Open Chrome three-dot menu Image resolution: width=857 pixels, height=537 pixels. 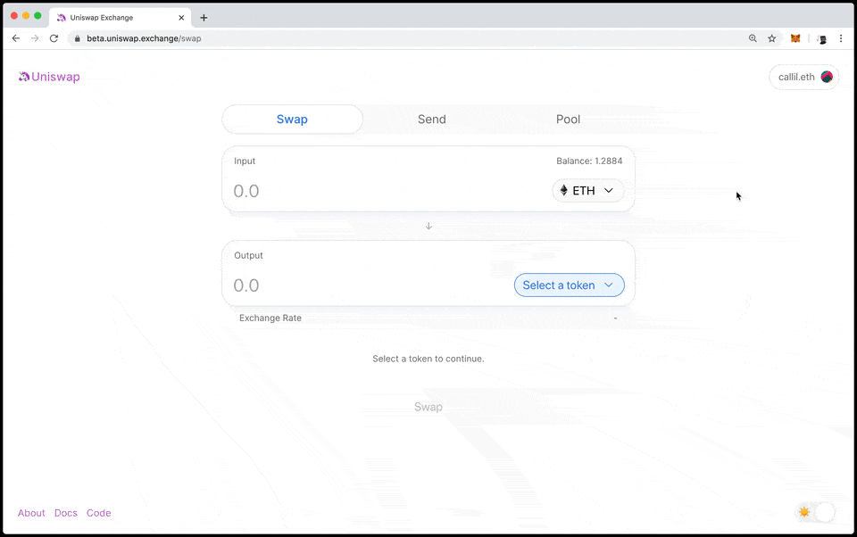pos(841,38)
